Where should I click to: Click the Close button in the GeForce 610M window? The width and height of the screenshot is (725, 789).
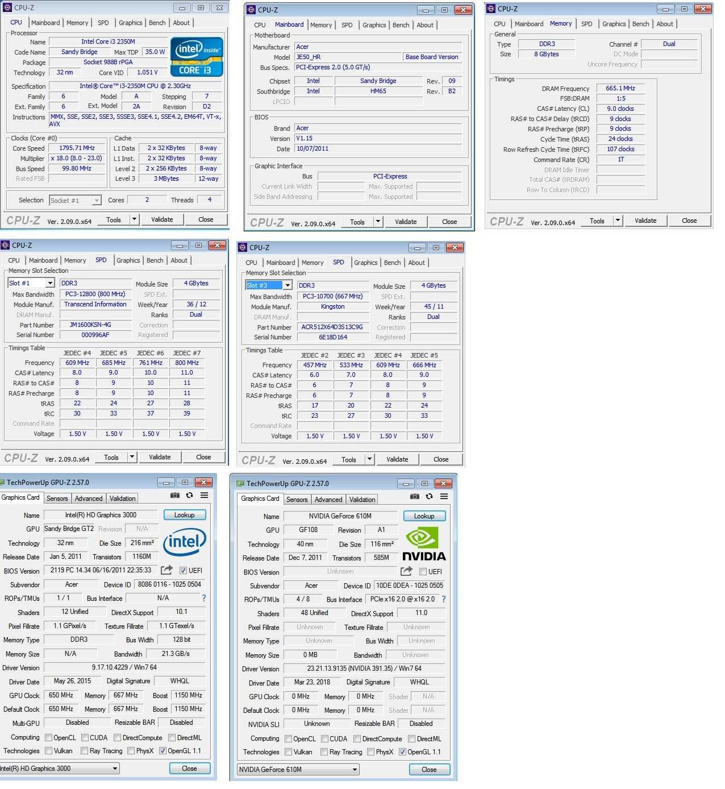tap(430, 770)
